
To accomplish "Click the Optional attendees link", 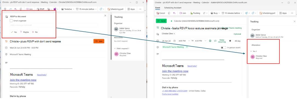I will click(237, 34).
